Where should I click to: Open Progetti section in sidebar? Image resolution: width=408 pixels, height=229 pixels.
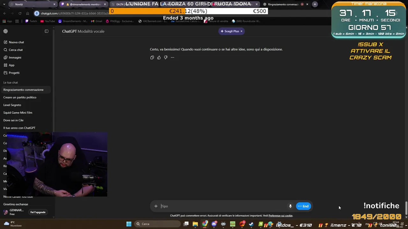tap(26, 73)
